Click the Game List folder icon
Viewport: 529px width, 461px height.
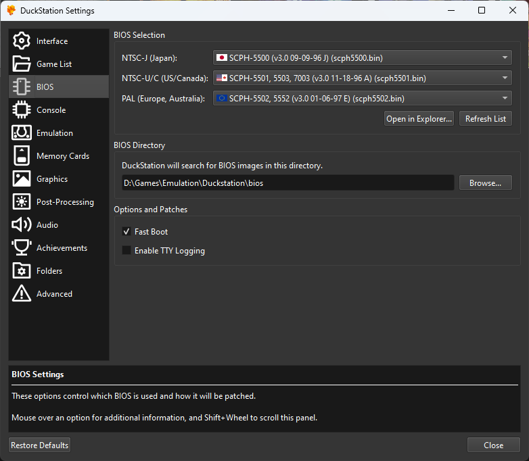[x=22, y=64]
